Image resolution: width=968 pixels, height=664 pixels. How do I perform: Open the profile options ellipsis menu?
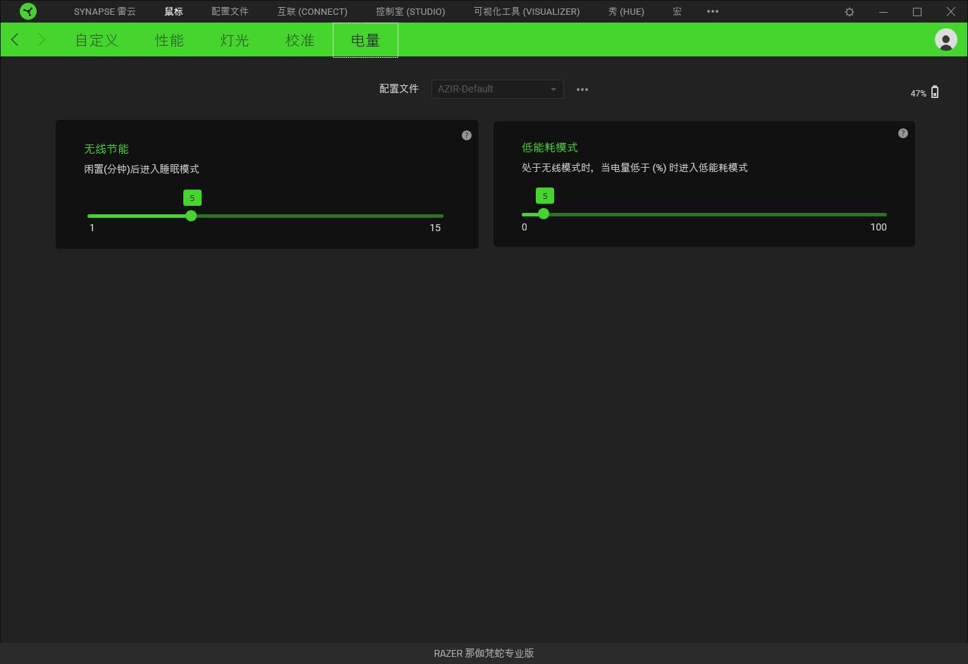[x=582, y=90]
